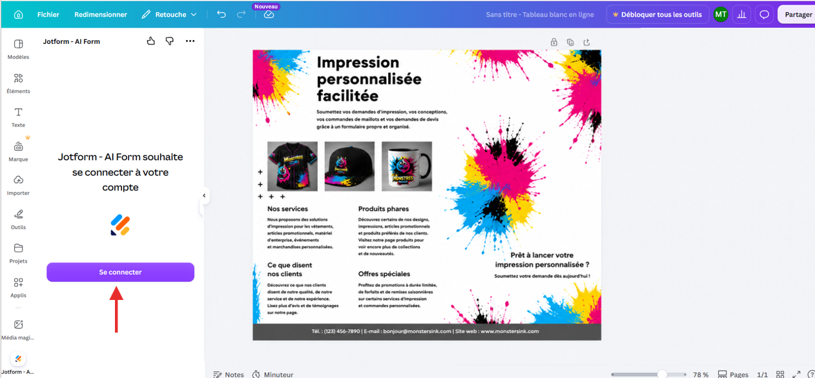This screenshot has height=378, width=815.
Task: Click the Jotform logo in panel
Action: click(120, 225)
